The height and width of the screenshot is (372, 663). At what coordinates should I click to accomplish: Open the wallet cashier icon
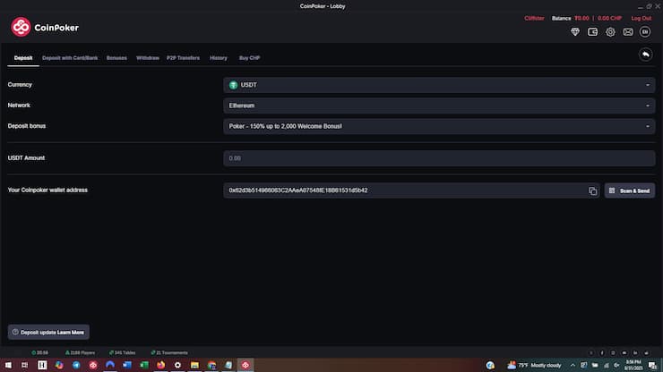[x=592, y=31]
